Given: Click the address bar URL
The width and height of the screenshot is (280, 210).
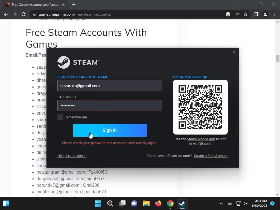Looking at the screenshot, I should point(75,14).
